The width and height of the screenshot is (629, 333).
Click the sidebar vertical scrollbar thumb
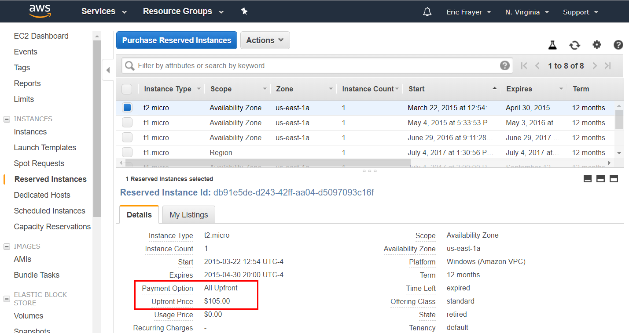coord(97,128)
